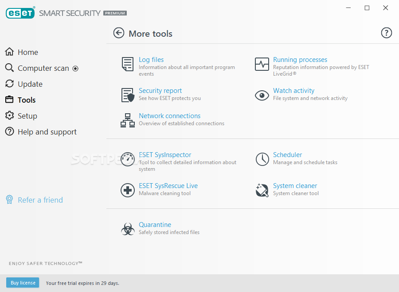Click the Setup gear icon
The image size is (399, 292).
9,115
